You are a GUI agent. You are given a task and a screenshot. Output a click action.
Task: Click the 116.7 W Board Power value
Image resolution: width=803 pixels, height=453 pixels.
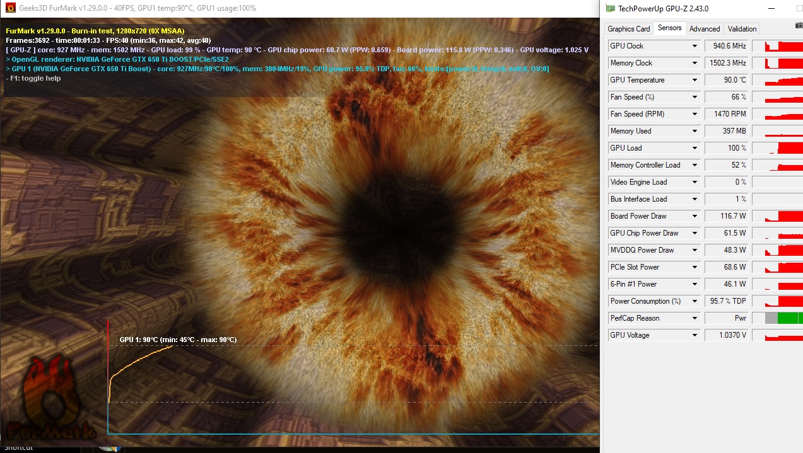point(727,216)
